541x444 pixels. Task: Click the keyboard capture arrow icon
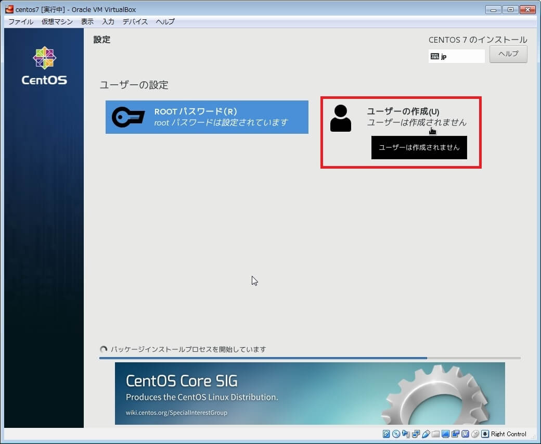[x=485, y=434]
